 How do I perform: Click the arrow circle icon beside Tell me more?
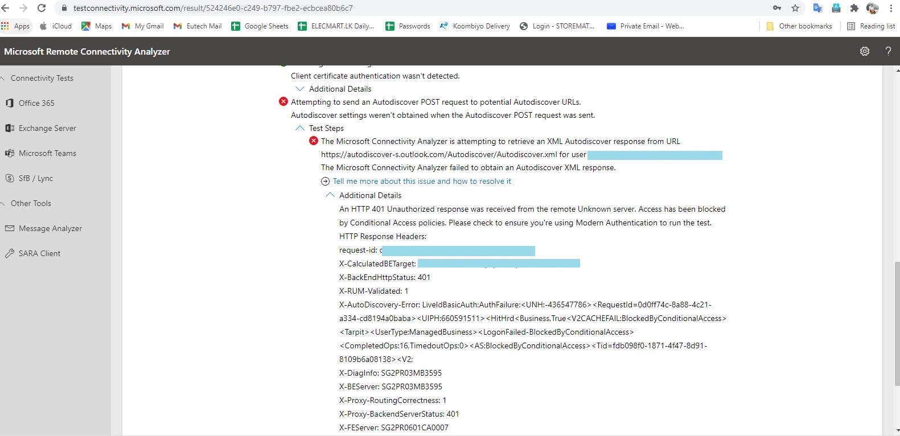326,181
